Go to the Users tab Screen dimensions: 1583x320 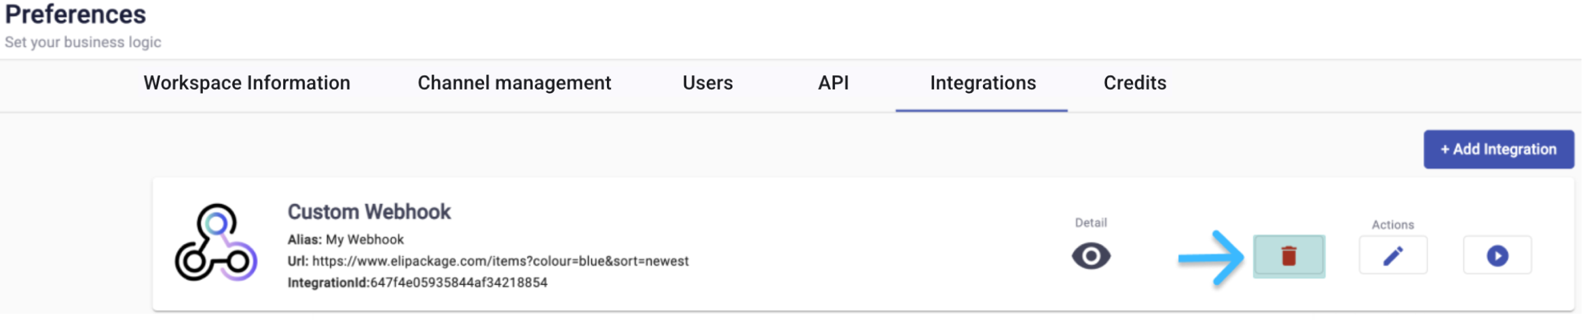708,83
